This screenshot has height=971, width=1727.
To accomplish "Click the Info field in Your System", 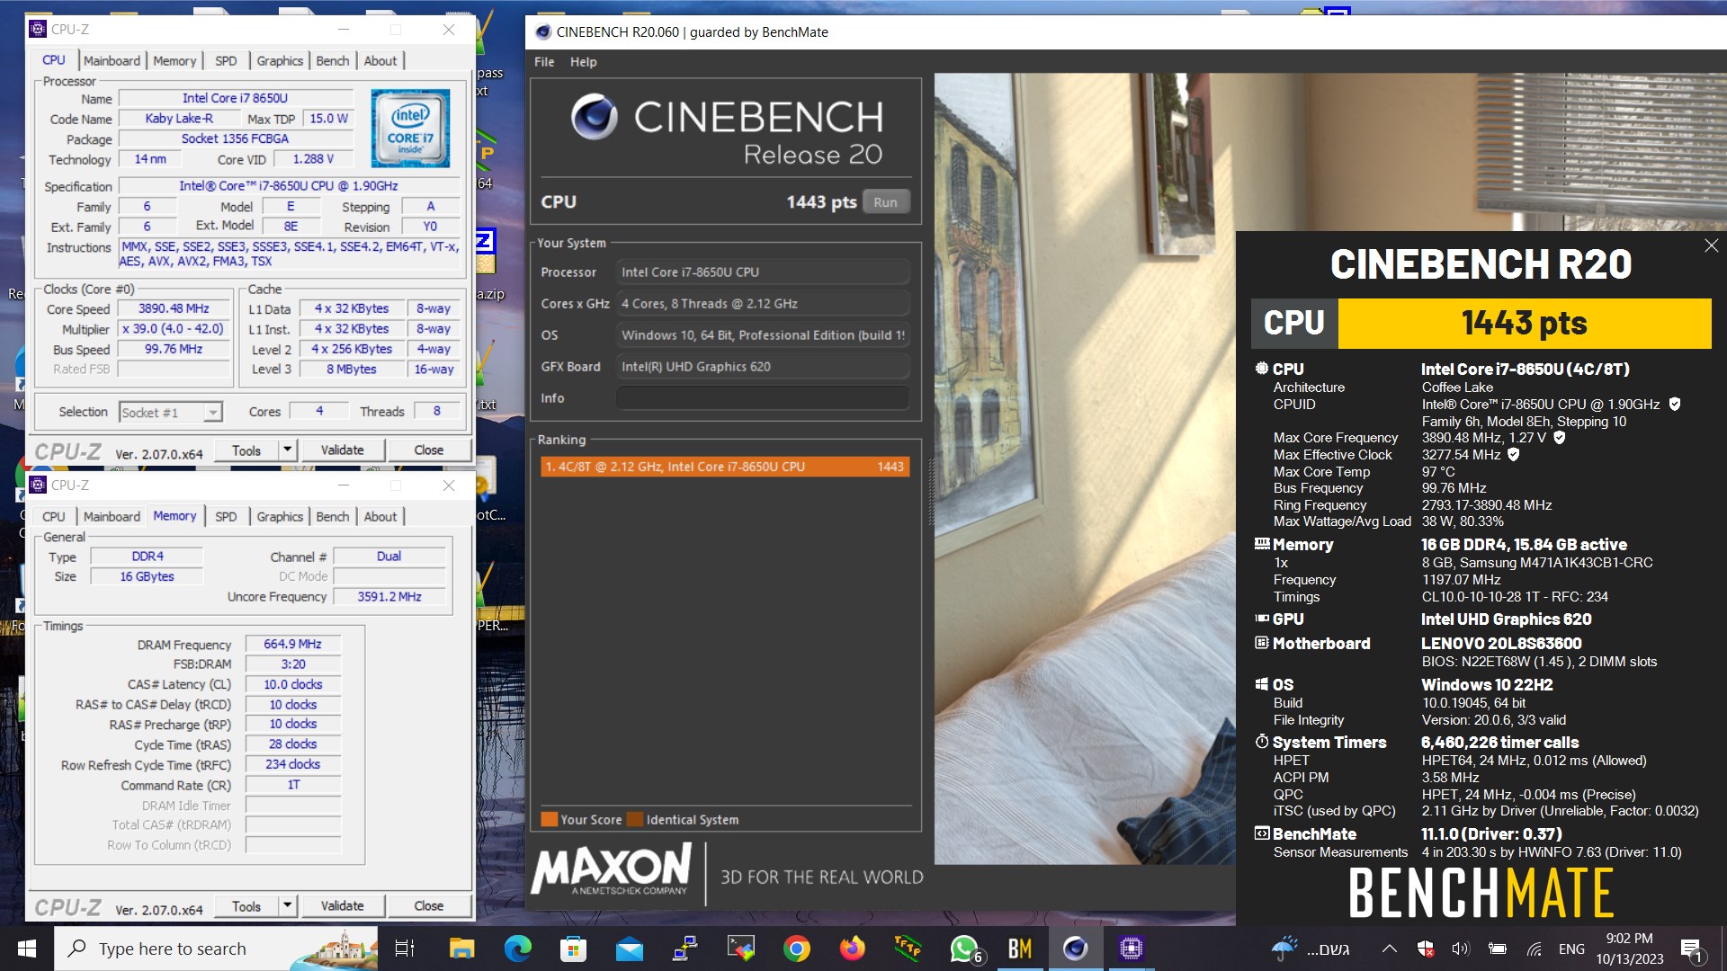I will click(x=762, y=398).
